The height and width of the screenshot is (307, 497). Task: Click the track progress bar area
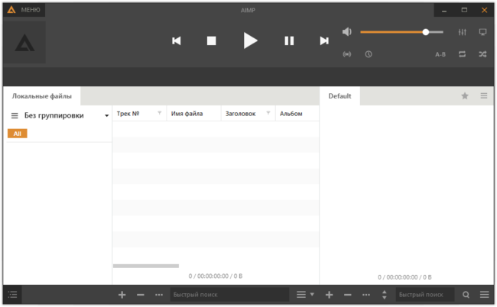248,76
